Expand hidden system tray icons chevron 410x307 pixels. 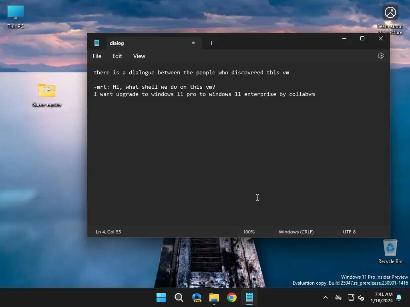pyautogui.click(x=326, y=297)
